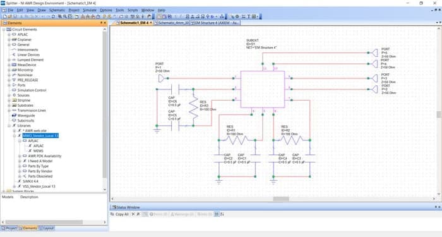This screenshot has width=442, height=237.
Task: Click the schematic vertical scrollbar thumb
Action: 439,114
